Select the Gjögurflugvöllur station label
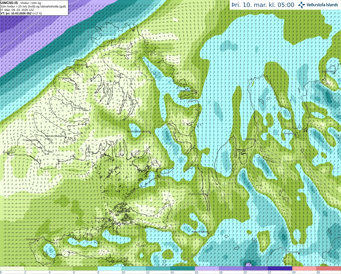The width and height of the screenshot is (341, 274). 187,91
